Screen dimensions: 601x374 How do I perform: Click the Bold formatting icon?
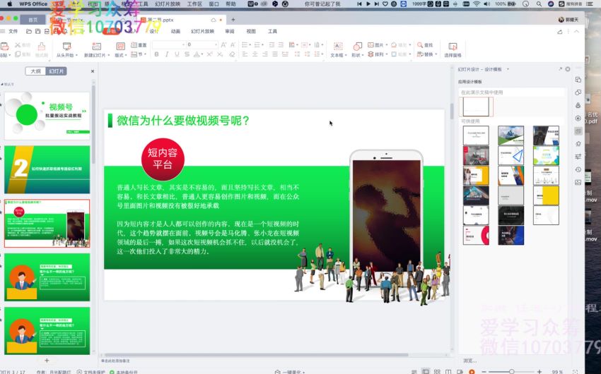[156, 54]
